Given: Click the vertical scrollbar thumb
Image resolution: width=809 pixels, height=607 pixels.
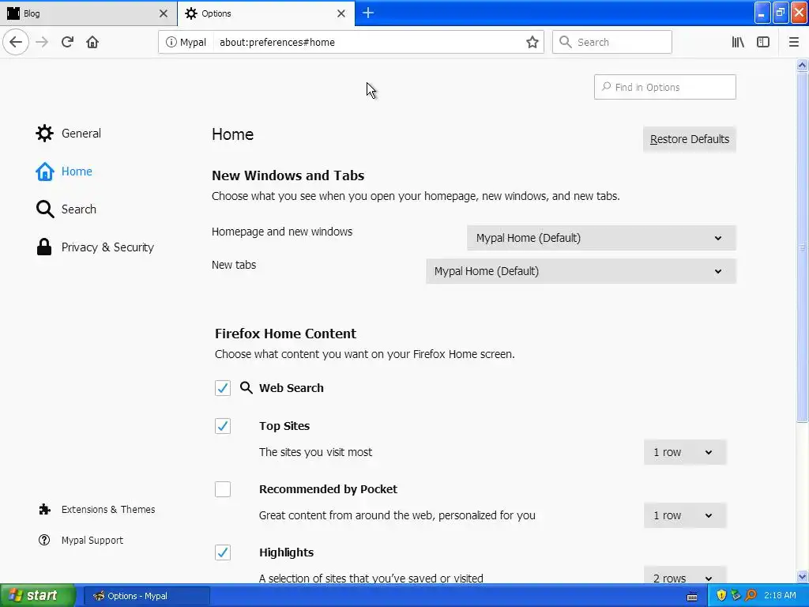Looking at the screenshot, I should coord(802,247).
